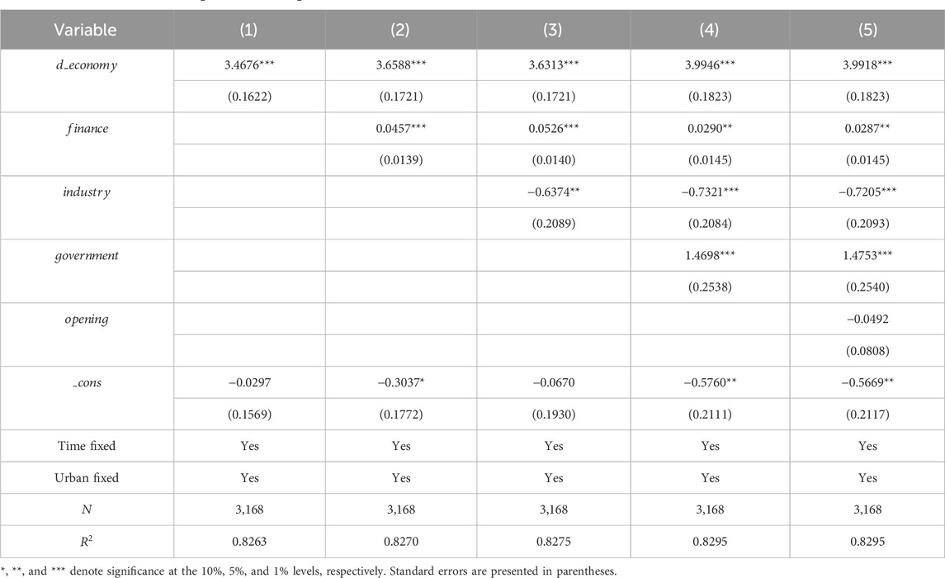The image size is (945, 578).
Task: Select column header (3)
Action: pyautogui.click(x=554, y=31)
